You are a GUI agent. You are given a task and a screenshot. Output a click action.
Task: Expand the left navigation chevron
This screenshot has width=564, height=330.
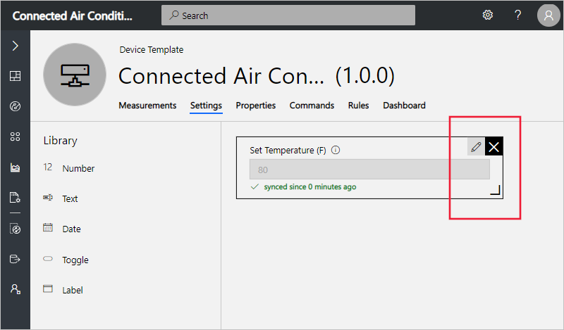pos(15,46)
